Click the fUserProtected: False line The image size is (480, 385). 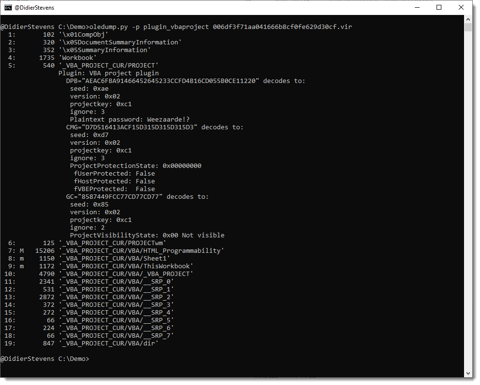[x=114, y=174]
